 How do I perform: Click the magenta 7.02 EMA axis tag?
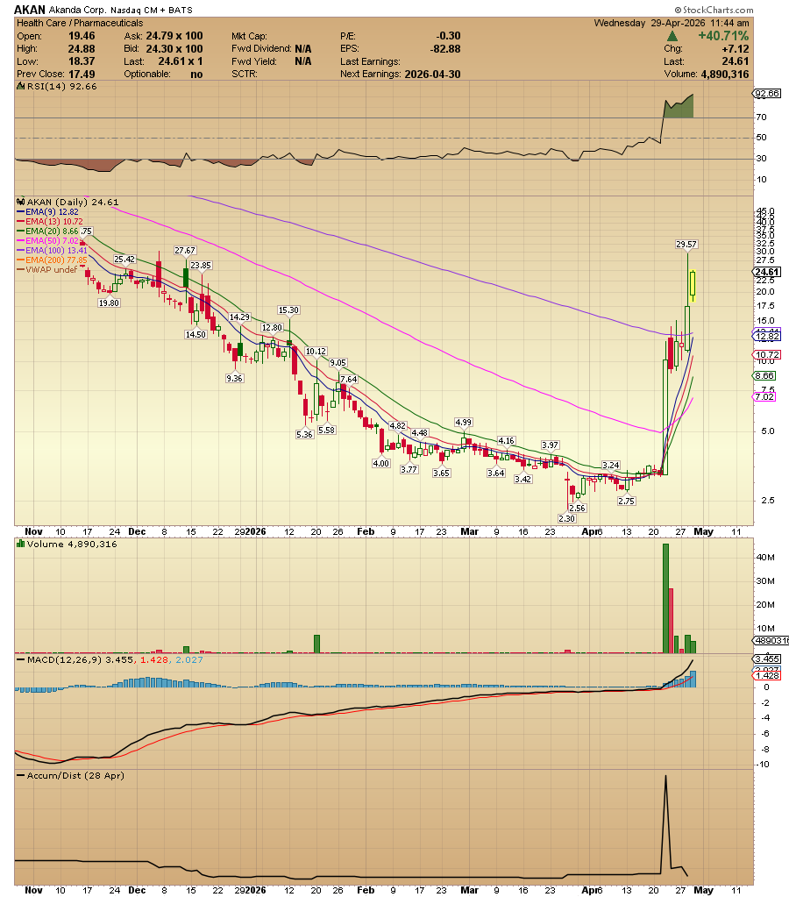pos(765,397)
